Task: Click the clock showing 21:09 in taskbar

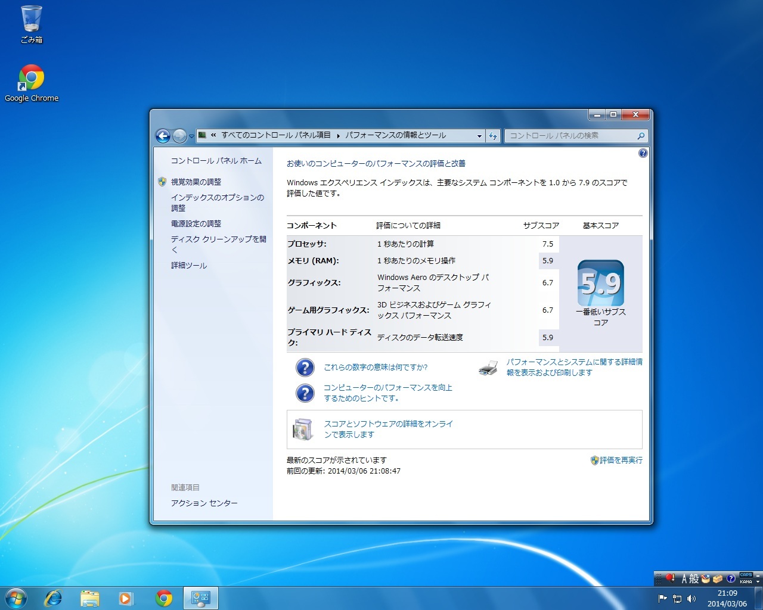Action: tap(727, 598)
